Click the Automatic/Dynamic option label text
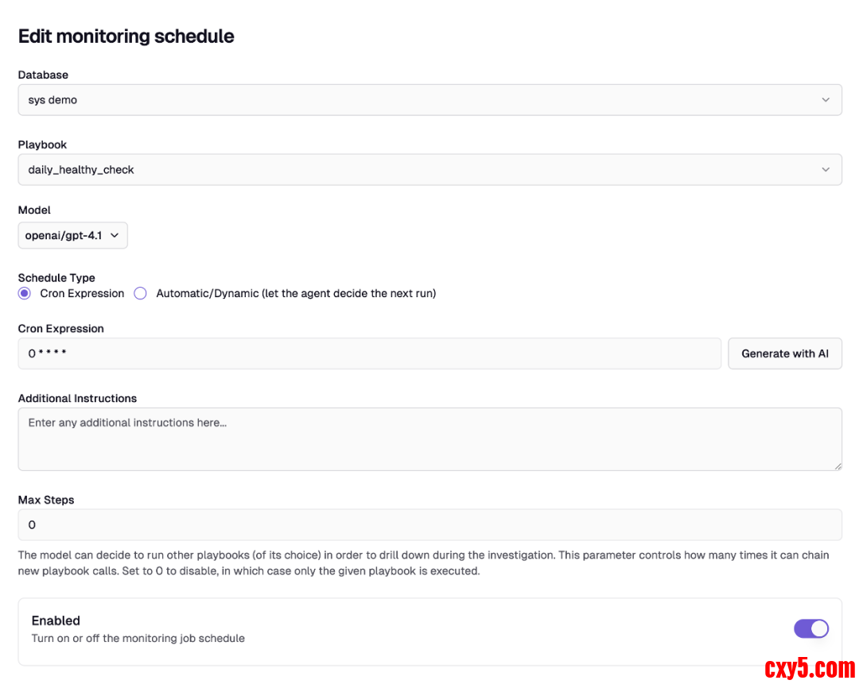The height and width of the screenshot is (684, 859). [x=296, y=293]
